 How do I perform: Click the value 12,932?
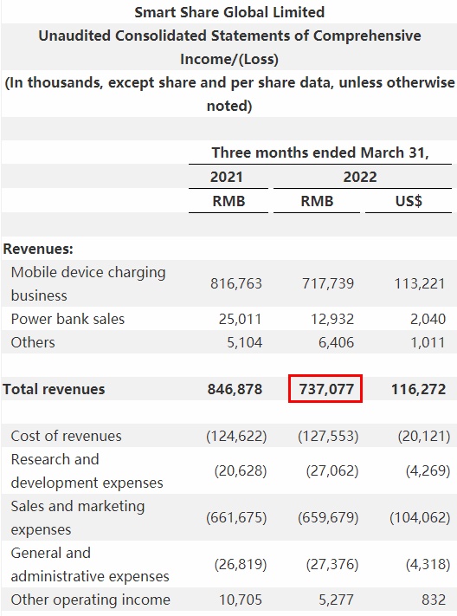coord(332,319)
